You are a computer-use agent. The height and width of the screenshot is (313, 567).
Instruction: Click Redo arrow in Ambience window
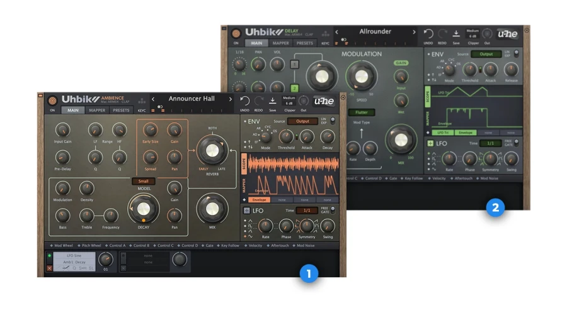[258, 101]
